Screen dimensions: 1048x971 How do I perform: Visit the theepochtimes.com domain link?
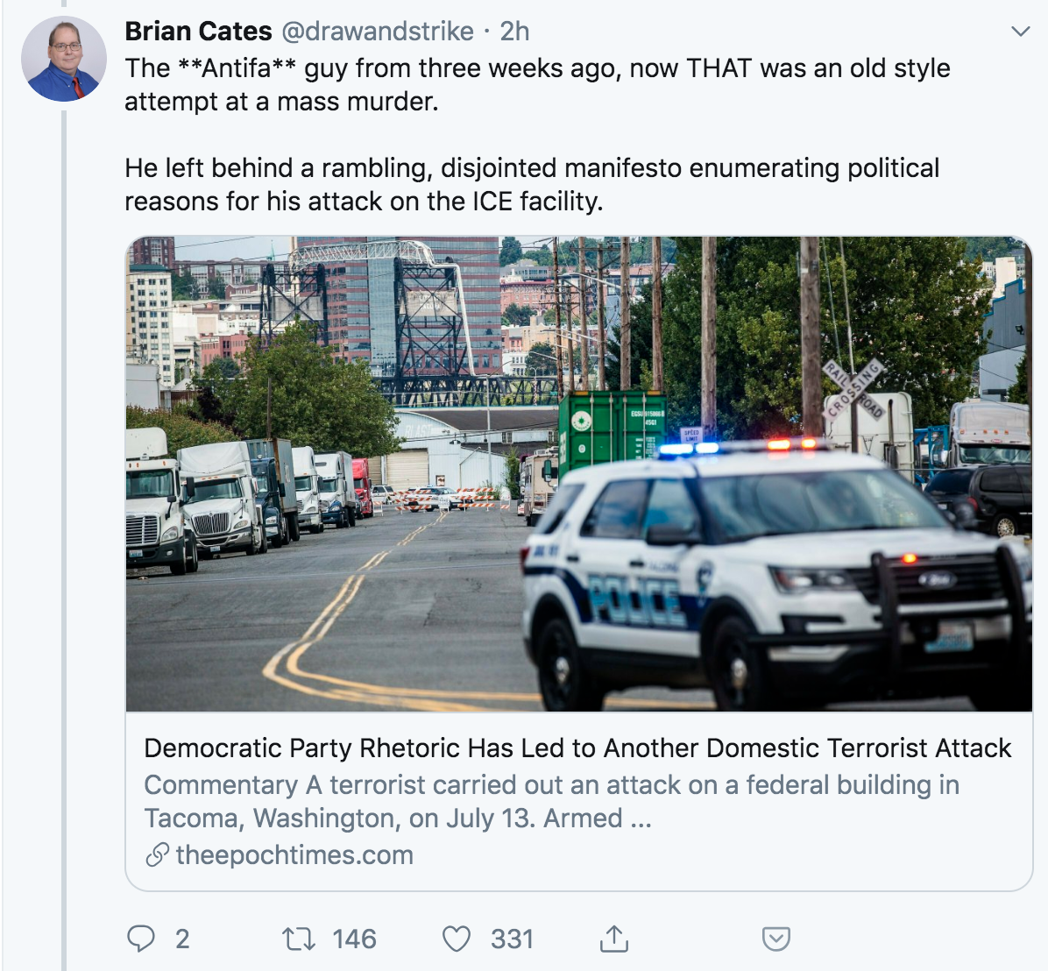coord(294,854)
